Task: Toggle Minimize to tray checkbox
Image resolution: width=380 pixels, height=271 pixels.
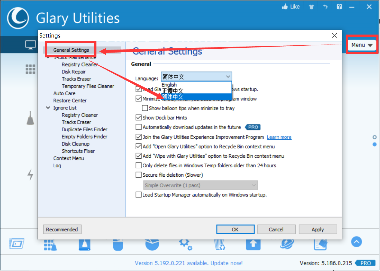Action: [x=138, y=99]
